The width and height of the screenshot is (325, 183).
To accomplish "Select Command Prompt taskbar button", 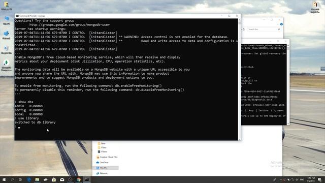I will pyautogui.click(x=87, y=179).
